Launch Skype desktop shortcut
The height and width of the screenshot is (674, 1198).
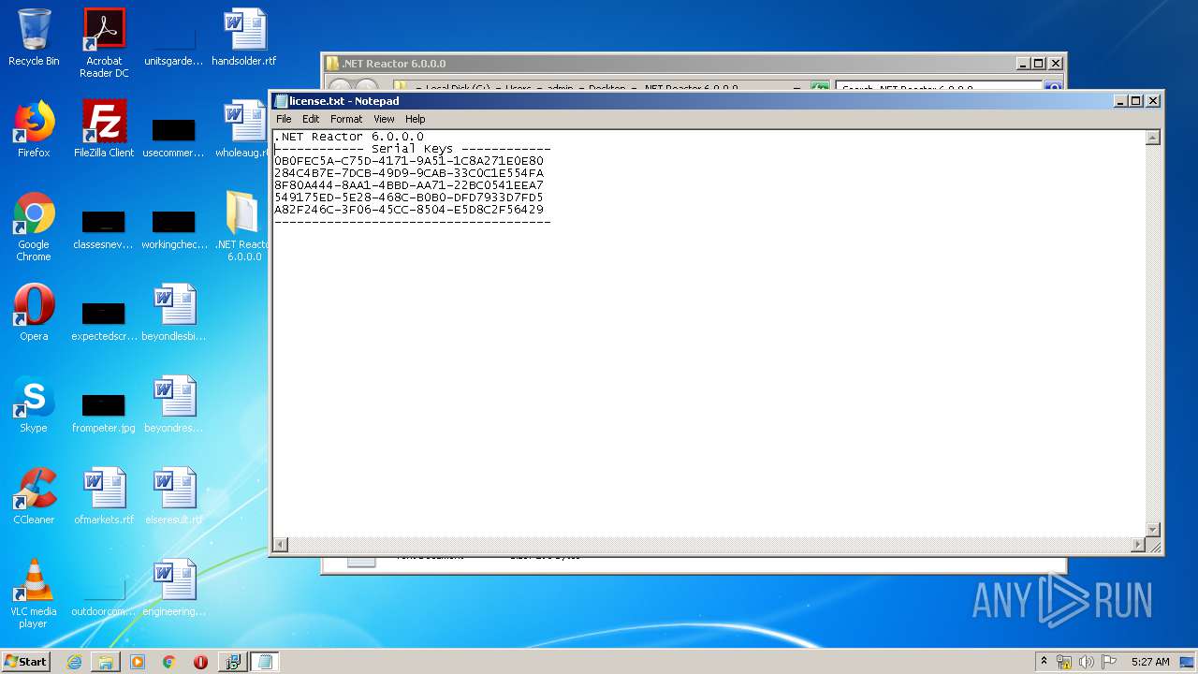[34, 404]
